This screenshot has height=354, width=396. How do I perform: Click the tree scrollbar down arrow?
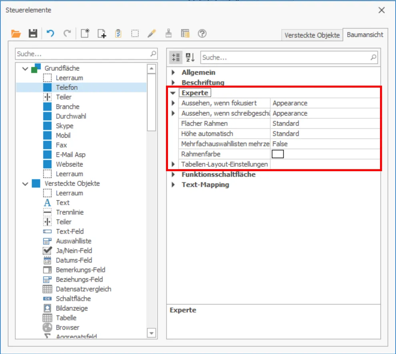click(151, 333)
